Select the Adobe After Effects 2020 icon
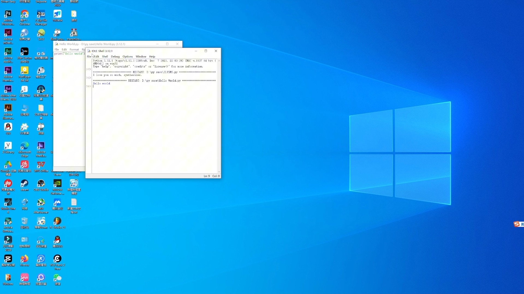 (x=8, y=93)
